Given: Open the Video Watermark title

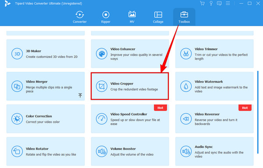Looking at the screenshot, I should pyautogui.click(x=209, y=82).
